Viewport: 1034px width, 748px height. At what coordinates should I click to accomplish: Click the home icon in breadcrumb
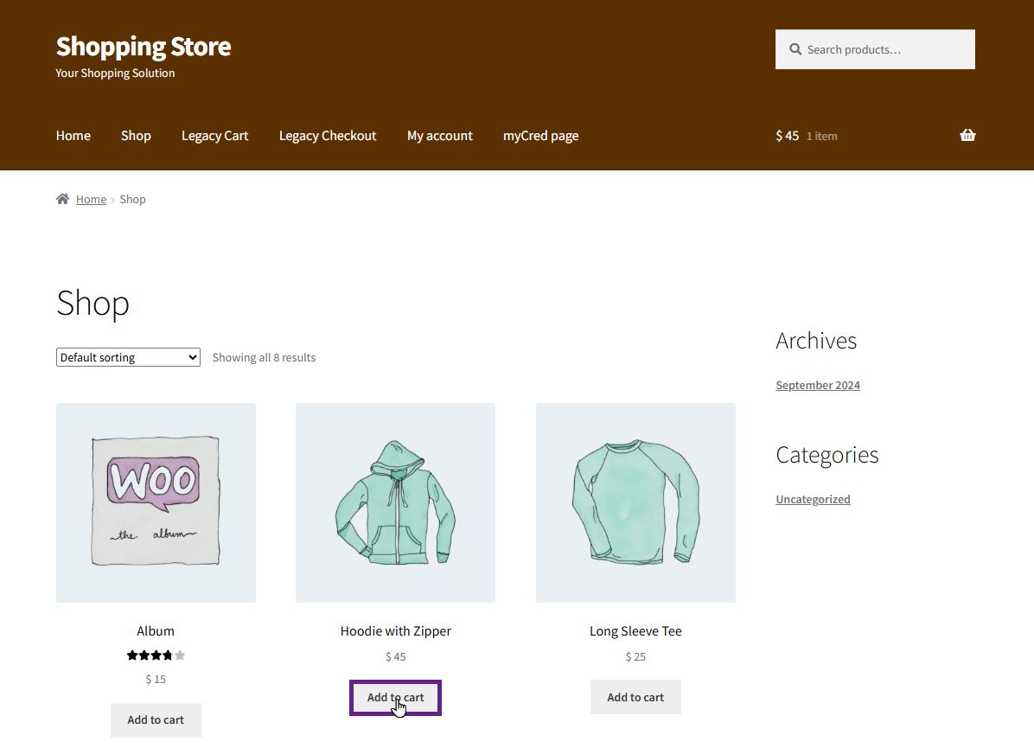(x=62, y=199)
